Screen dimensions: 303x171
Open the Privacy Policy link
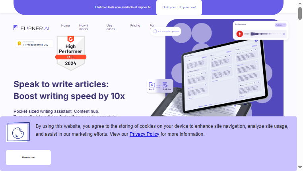pos(144,134)
